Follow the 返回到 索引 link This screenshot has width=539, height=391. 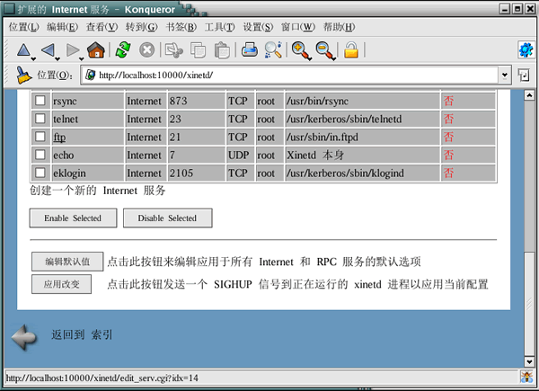pyautogui.click(x=82, y=334)
